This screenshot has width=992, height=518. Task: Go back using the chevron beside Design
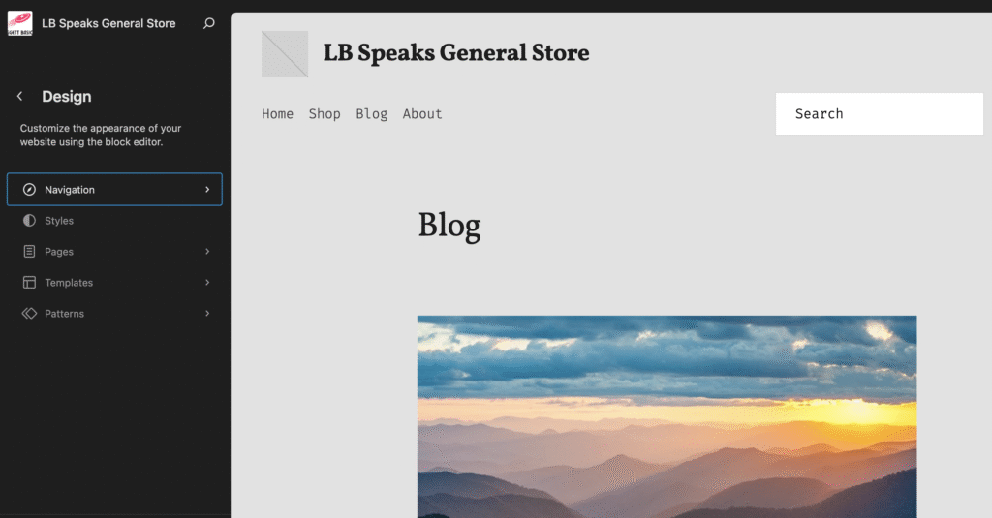point(19,96)
